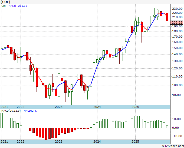The image size is (184, 148).
Task: Click the MACD -10.00 axis label
Action: coord(176,136)
